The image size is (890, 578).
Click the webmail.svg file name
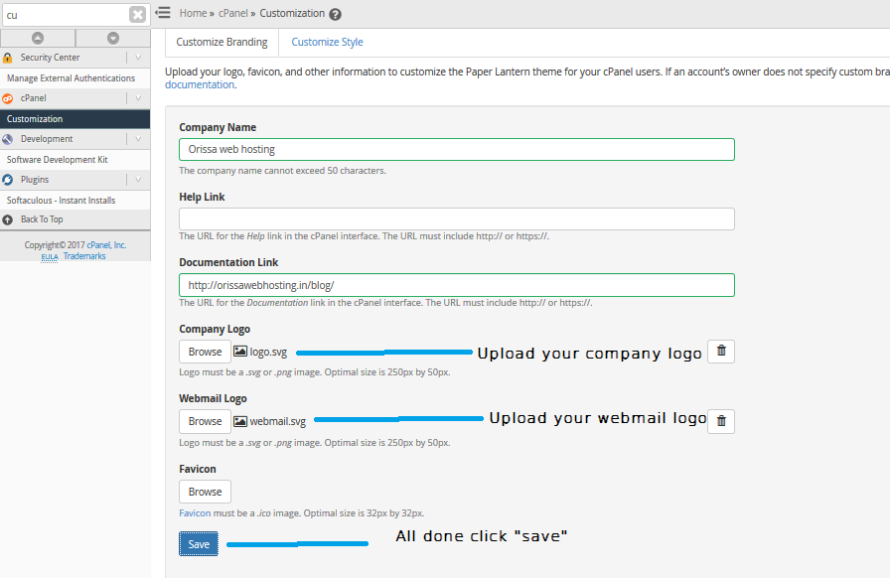coord(278,422)
